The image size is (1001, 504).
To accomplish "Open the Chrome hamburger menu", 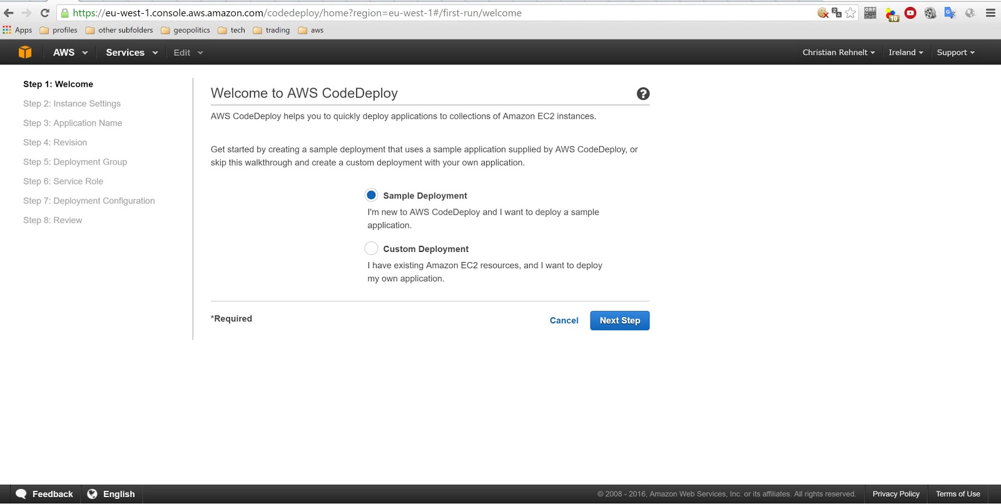I will pos(990,13).
